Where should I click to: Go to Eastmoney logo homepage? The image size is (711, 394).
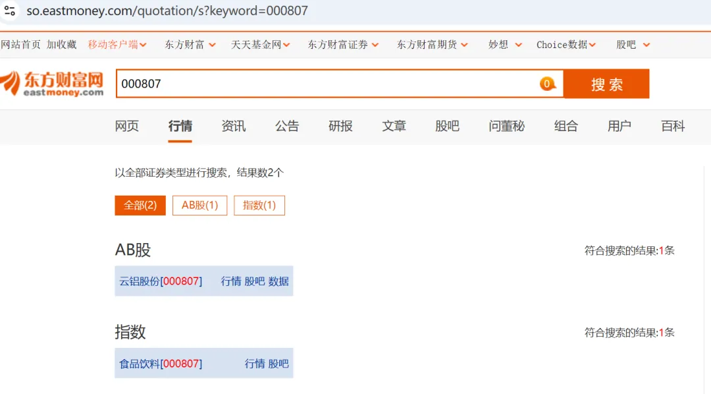point(52,84)
